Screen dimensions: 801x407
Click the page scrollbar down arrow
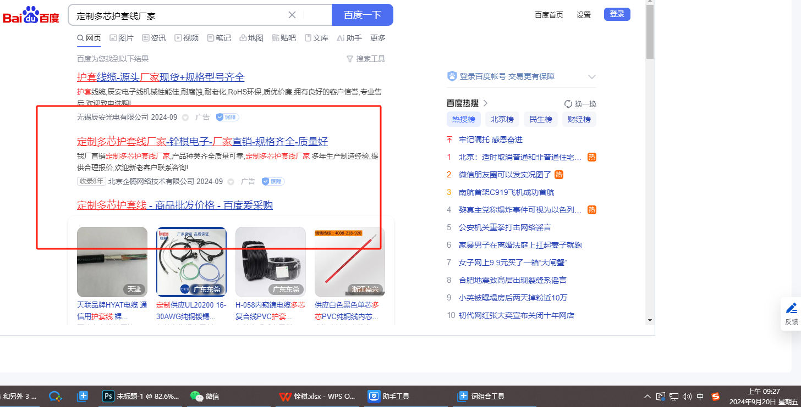(x=650, y=320)
